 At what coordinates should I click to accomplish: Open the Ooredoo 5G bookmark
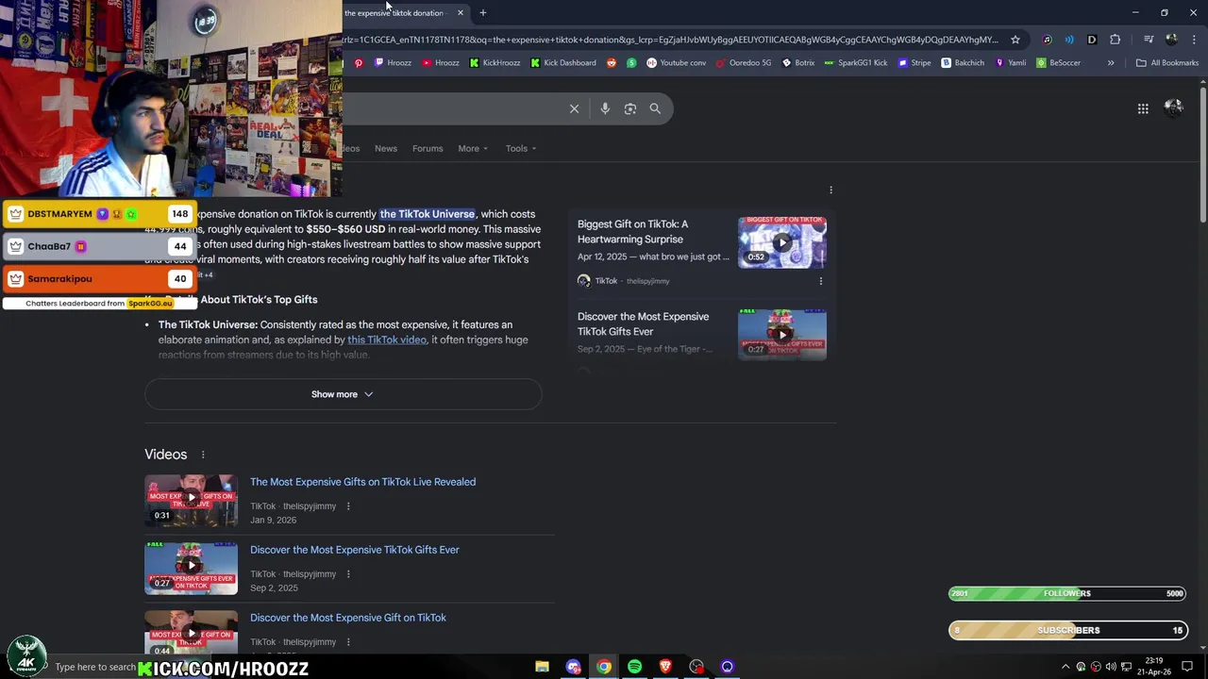744,63
